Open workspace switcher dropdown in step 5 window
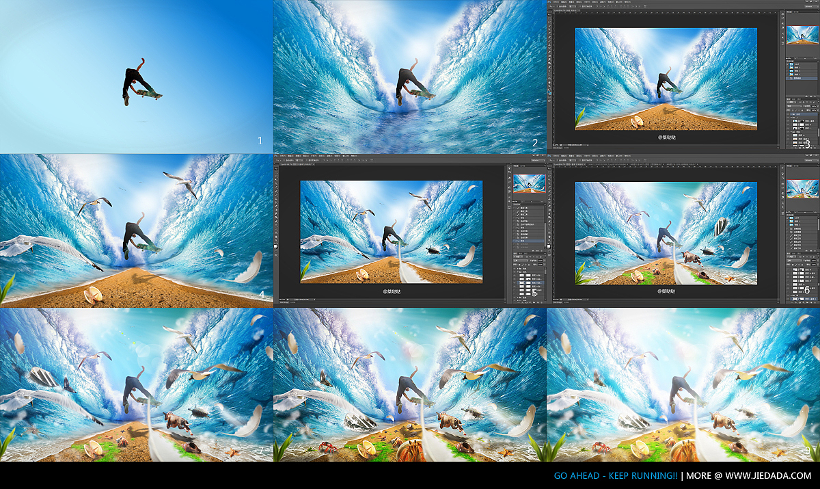This screenshot has width=820, height=489. tap(538, 160)
